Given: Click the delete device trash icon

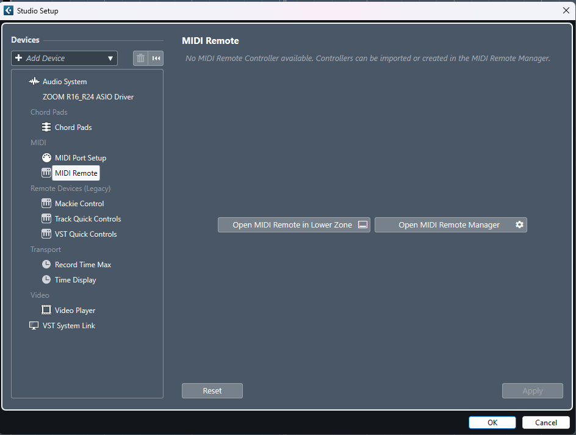Looking at the screenshot, I should click(x=140, y=58).
